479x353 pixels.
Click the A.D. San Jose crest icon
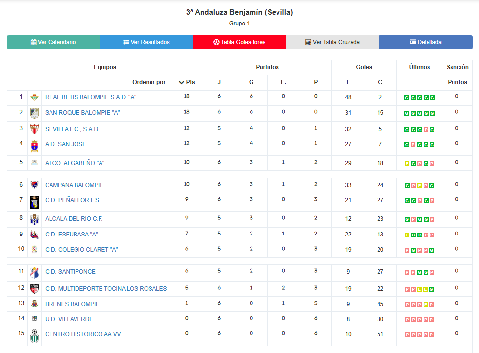click(34, 146)
